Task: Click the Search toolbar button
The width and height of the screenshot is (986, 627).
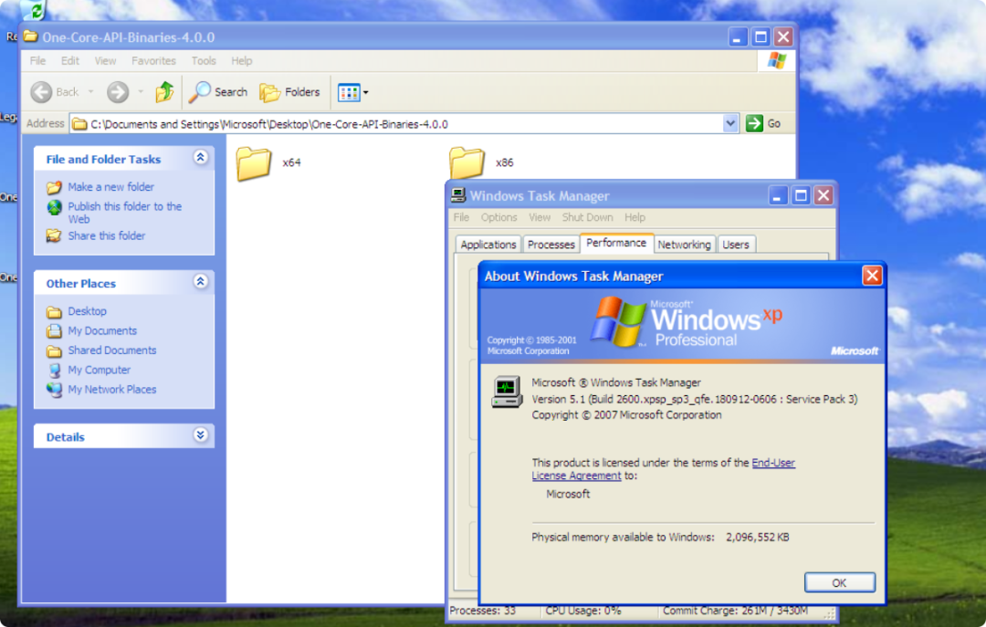Action: tap(219, 92)
